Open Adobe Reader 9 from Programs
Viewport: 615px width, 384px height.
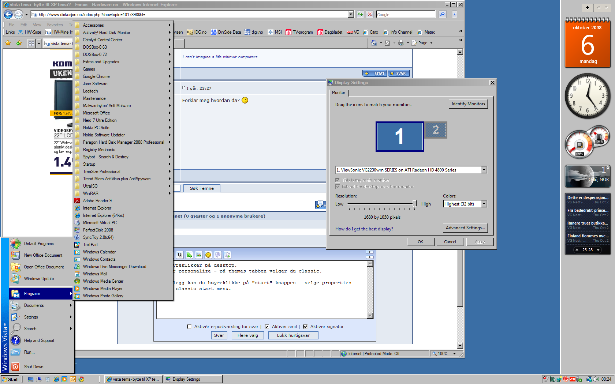pos(123,201)
